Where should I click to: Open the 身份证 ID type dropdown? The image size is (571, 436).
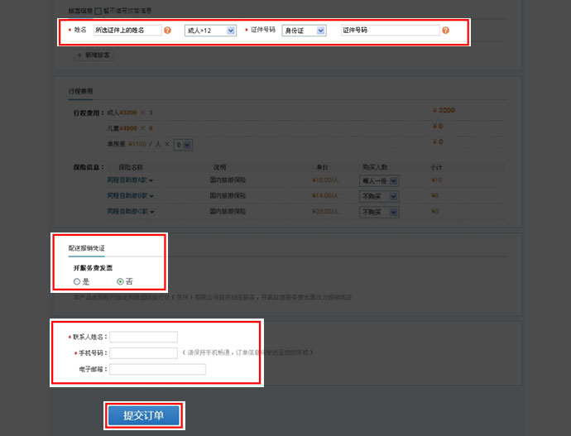click(x=304, y=31)
